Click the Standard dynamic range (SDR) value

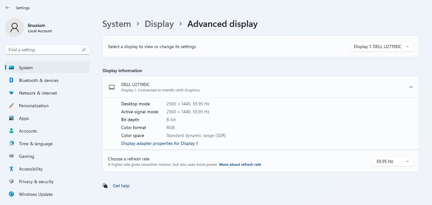point(196,135)
